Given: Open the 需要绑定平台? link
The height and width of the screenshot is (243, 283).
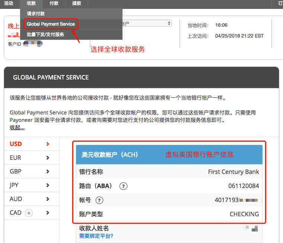Looking at the screenshot, I should pos(96,236).
